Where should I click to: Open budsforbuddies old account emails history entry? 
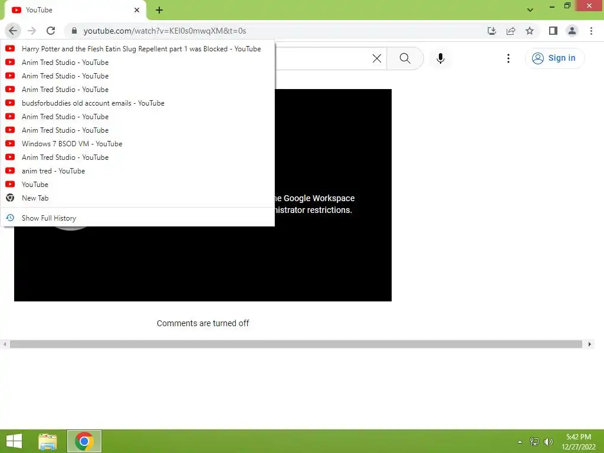137,103
